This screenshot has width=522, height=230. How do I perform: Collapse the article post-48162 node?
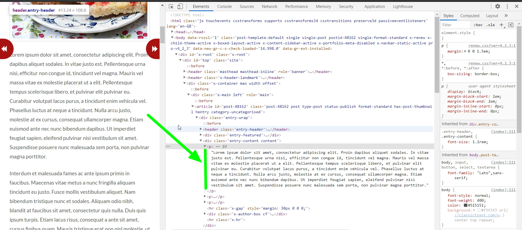pos(193,106)
